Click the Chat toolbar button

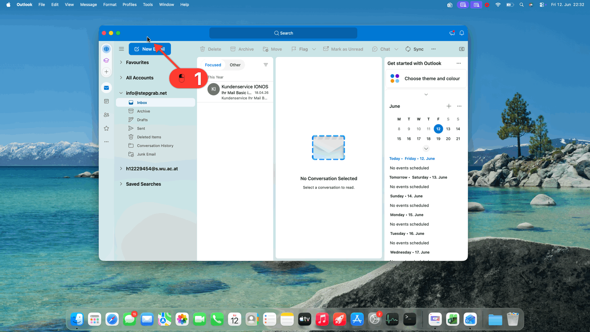[x=381, y=49]
